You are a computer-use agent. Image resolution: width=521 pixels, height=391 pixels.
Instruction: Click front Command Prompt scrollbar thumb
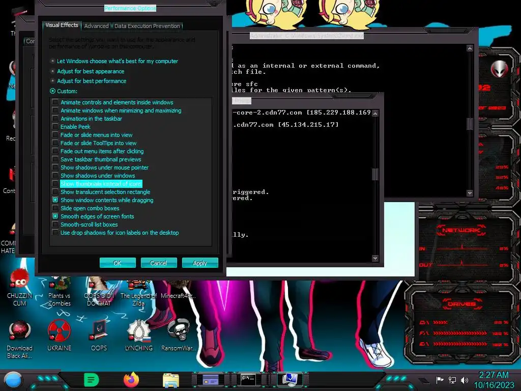(375, 175)
